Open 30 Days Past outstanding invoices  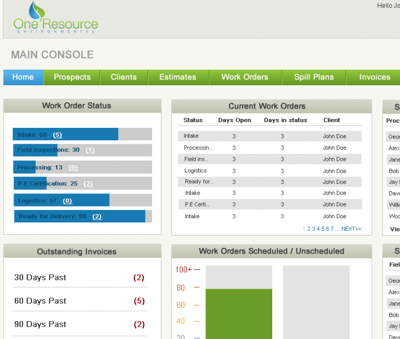point(40,277)
